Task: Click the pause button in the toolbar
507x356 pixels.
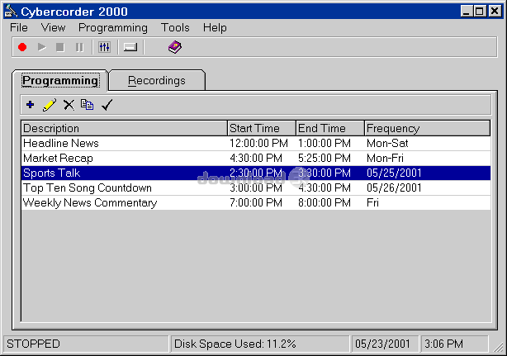Action: pyautogui.click(x=79, y=47)
